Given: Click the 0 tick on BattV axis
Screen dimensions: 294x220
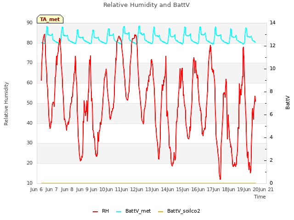Looking at the screenshot, I should tap(271, 183).
